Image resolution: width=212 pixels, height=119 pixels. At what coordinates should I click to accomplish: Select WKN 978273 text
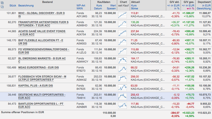tap(81, 71)
